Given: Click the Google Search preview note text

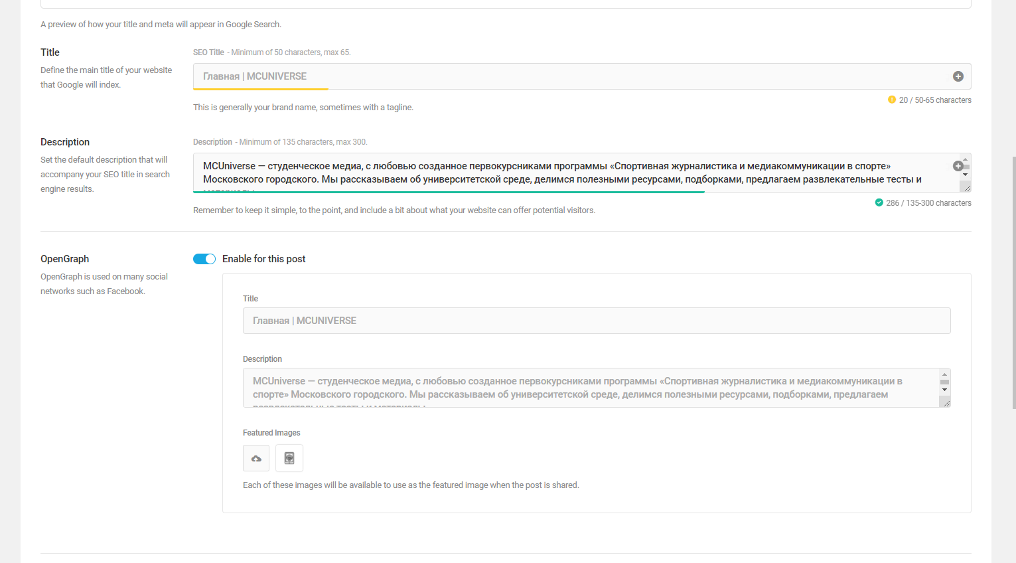Looking at the screenshot, I should (x=161, y=25).
